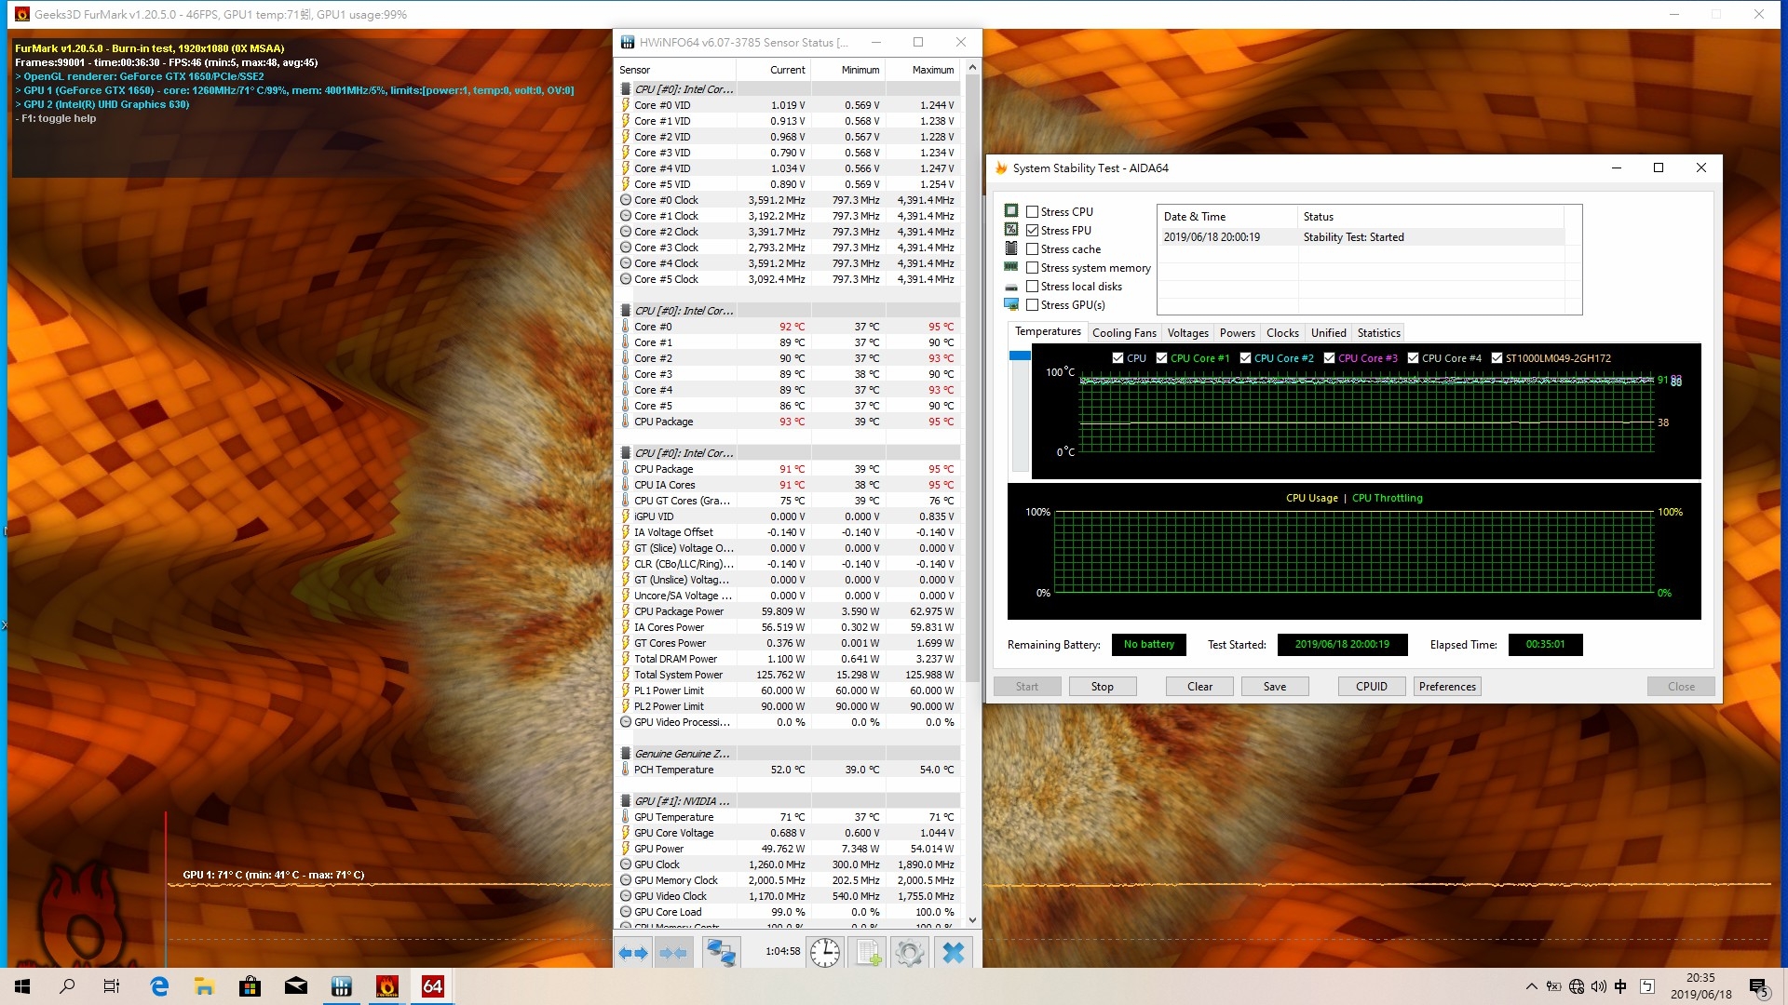Open HWiNFO sensor settings gear icon
Image resolution: width=1788 pixels, height=1005 pixels.
click(x=910, y=952)
